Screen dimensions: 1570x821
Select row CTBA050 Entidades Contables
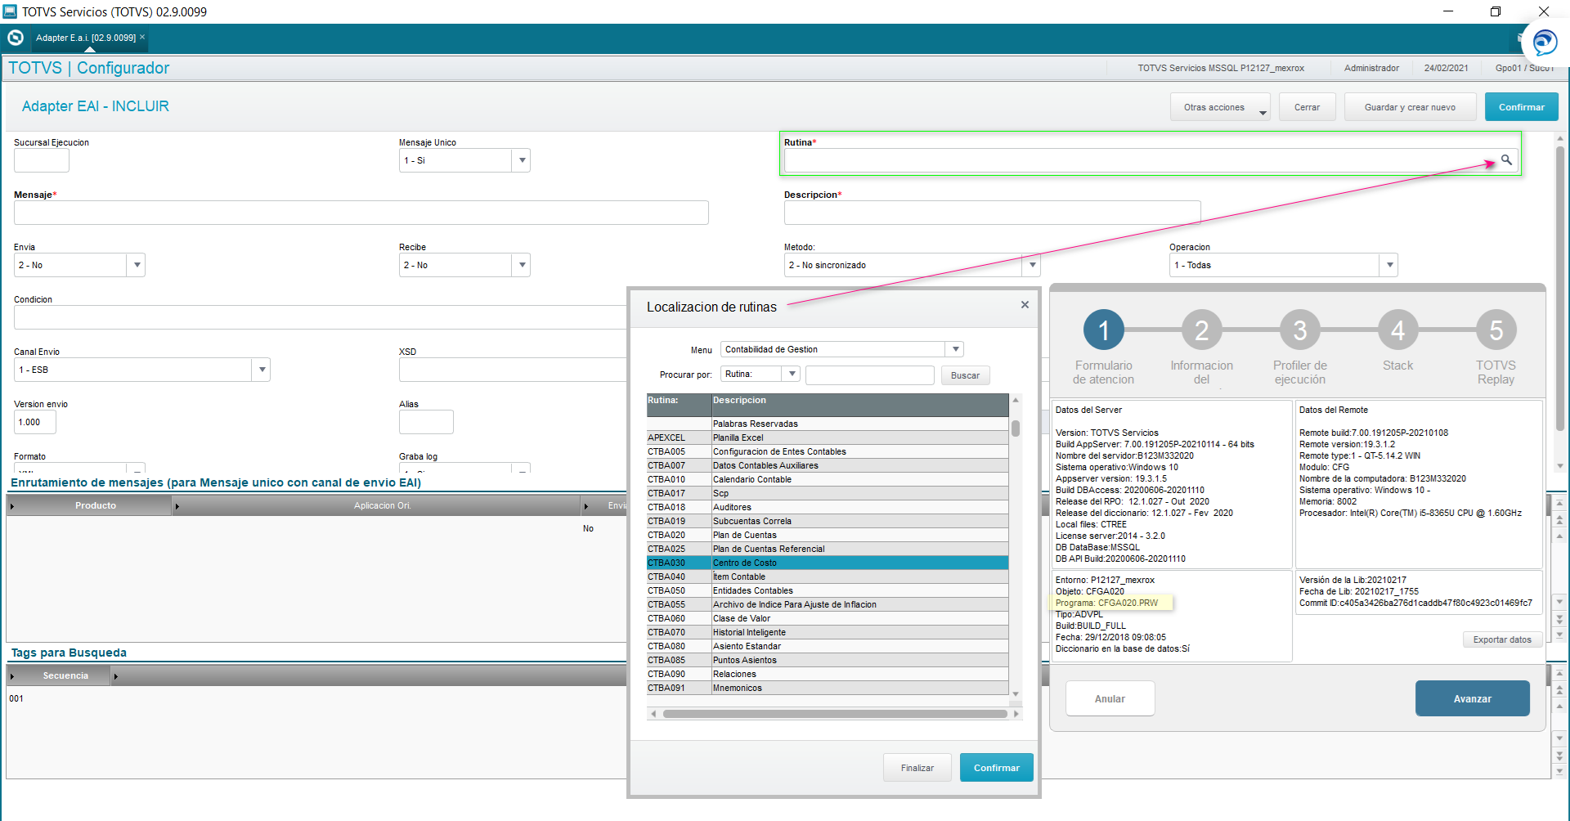click(x=827, y=590)
